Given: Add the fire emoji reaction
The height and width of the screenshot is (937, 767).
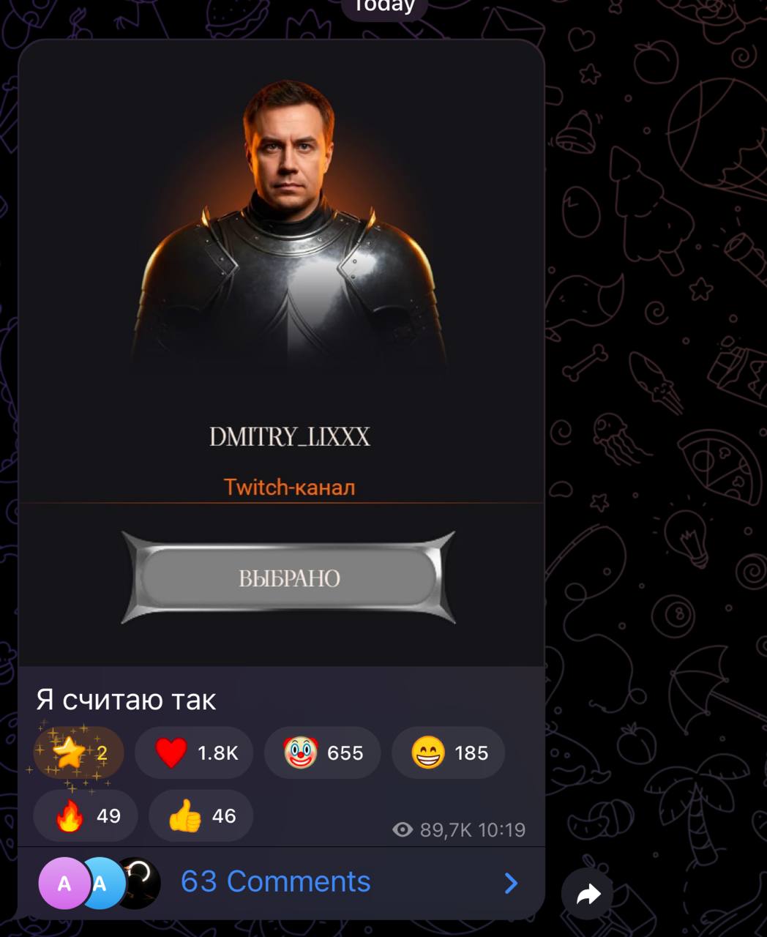Looking at the screenshot, I should coord(86,815).
